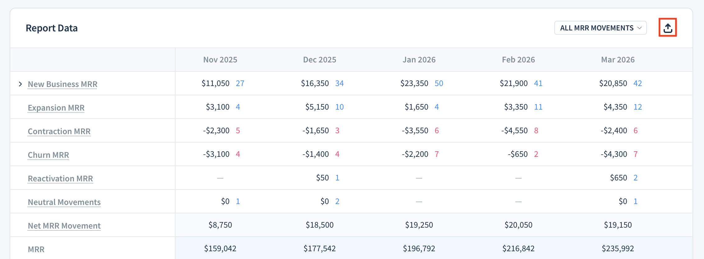Image resolution: width=704 pixels, height=259 pixels.
Task: Open the Contraction MRR link
Action: [59, 131]
